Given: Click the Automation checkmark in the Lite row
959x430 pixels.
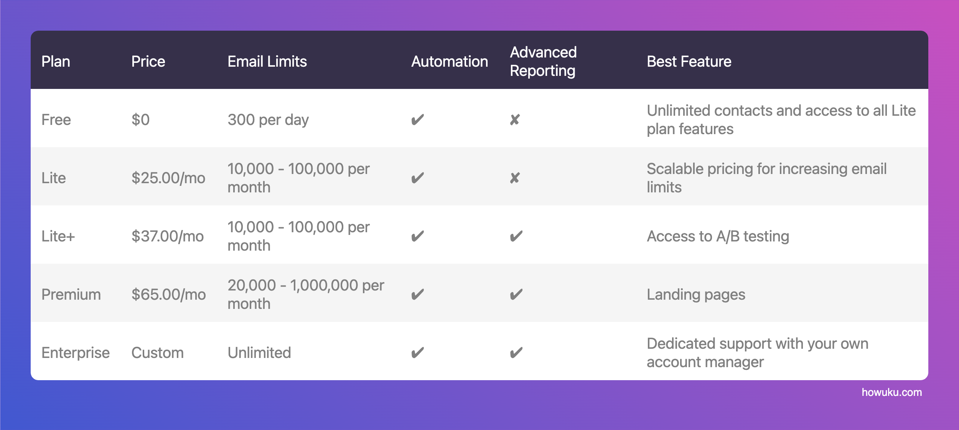Looking at the screenshot, I should coord(417,178).
